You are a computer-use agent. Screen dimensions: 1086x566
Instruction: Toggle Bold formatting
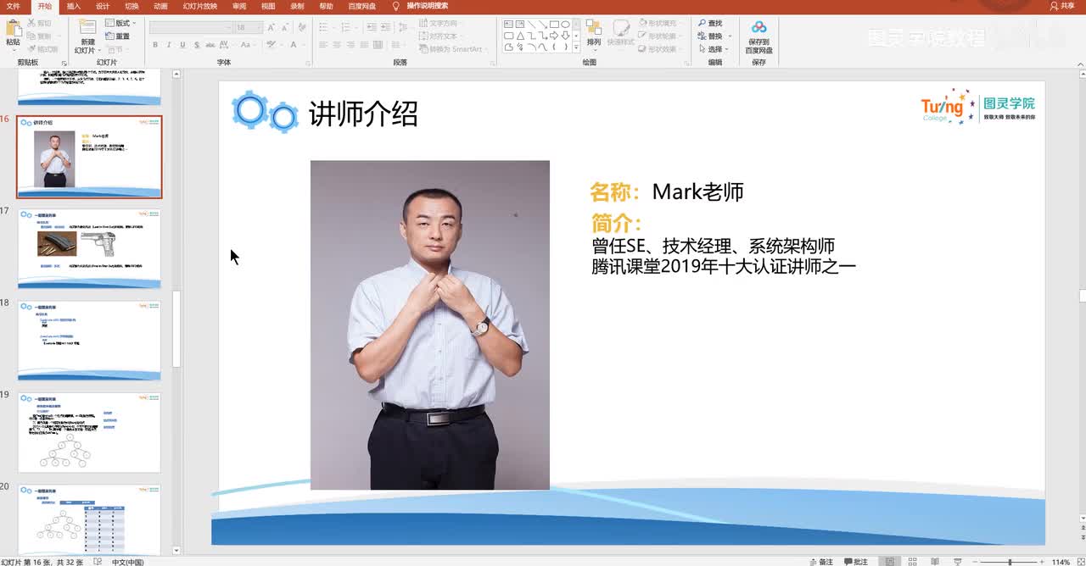coord(157,45)
